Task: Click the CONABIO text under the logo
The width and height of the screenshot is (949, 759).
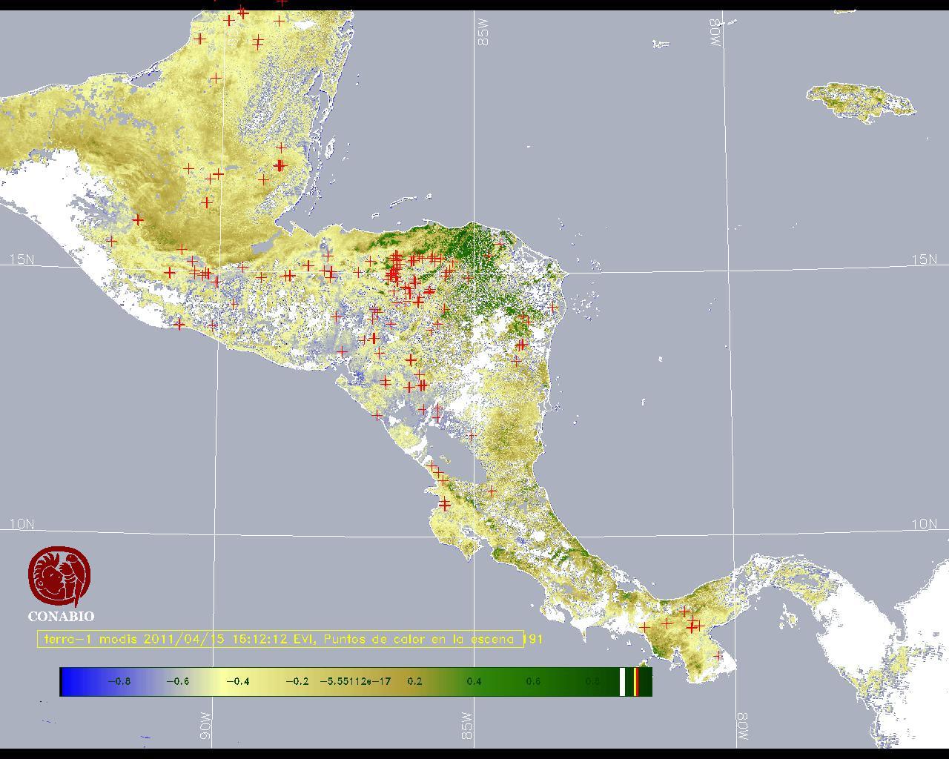Action: tap(61, 616)
